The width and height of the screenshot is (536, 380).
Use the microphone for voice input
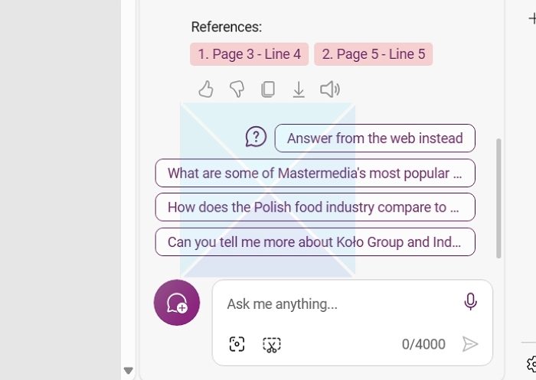click(x=470, y=302)
